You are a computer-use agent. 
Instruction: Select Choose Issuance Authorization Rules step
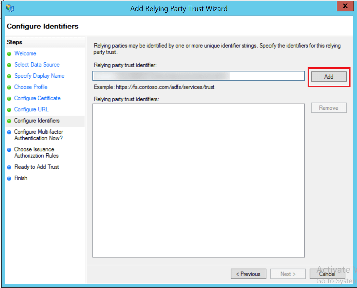point(36,152)
